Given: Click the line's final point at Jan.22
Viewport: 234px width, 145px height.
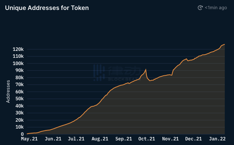Looking at the screenshot, I should tap(224, 44).
